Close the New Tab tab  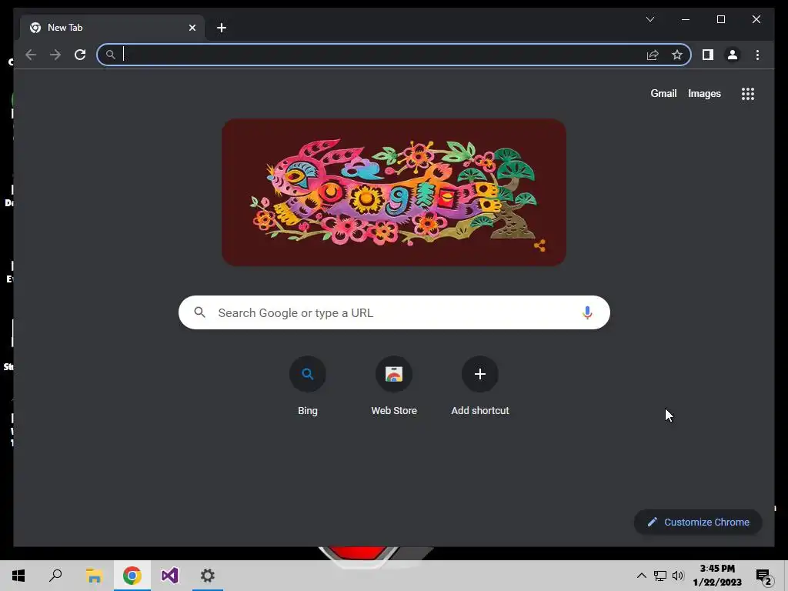(x=192, y=28)
